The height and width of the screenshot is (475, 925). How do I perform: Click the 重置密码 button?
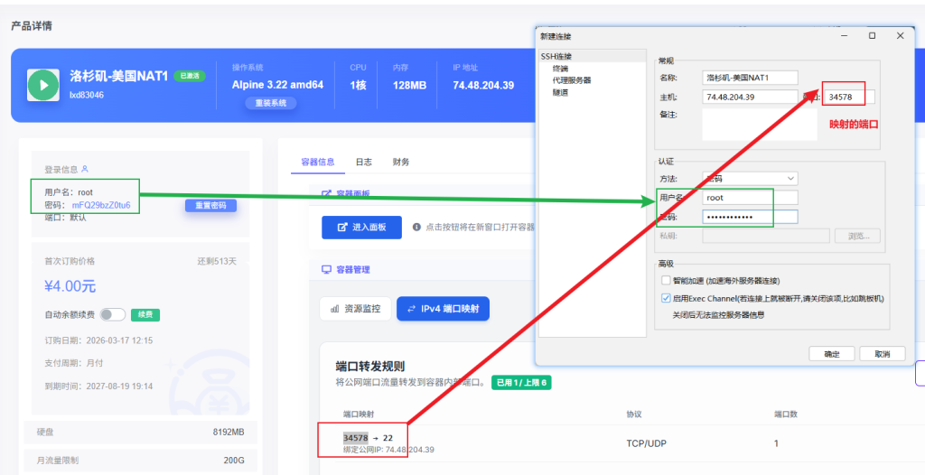(x=211, y=206)
